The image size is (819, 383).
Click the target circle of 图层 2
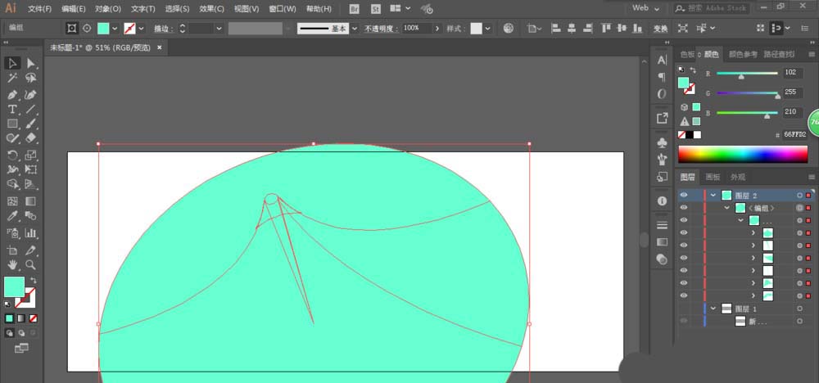[799, 196]
